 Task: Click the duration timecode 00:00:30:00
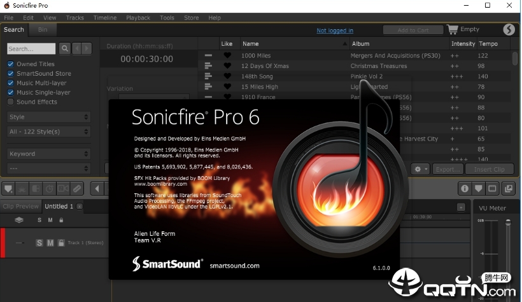pos(147,59)
